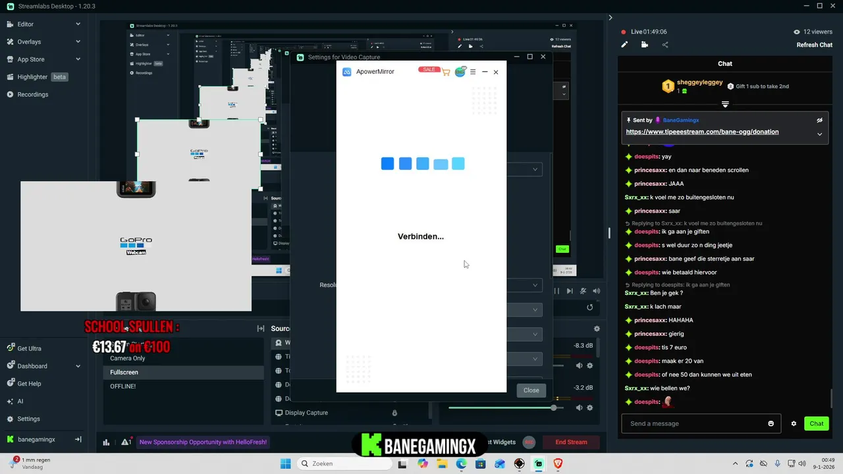This screenshot has height=474, width=843.
Task: Open Brave browser from the taskbar
Action: [x=558, y=463]
